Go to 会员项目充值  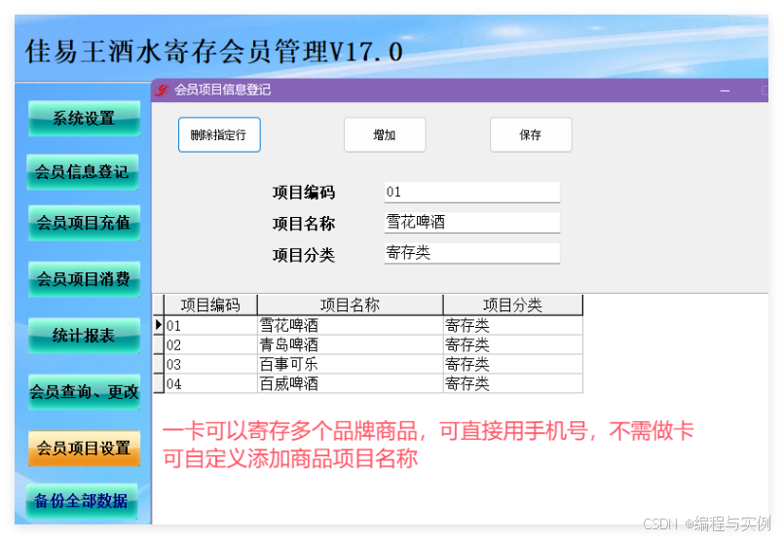84,223
